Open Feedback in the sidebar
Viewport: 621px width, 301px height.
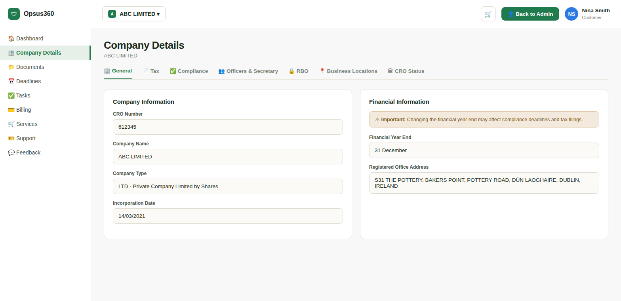(45, 152)
